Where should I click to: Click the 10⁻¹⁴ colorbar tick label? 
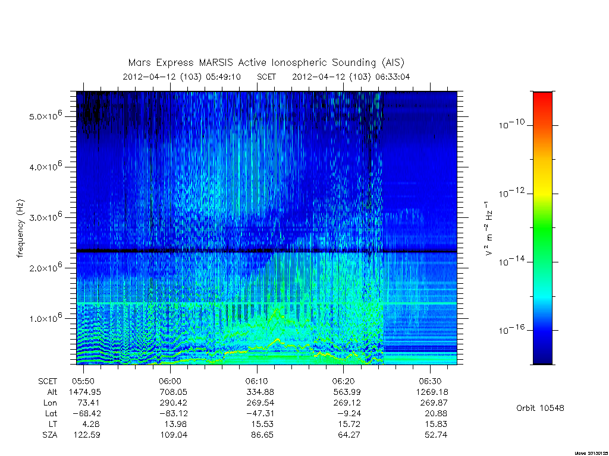[x=511, y=261]
